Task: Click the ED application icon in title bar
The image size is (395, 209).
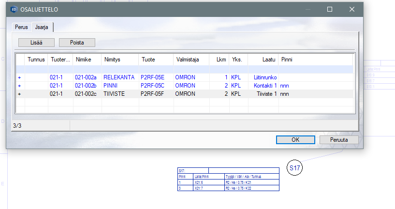Action: 14,9
